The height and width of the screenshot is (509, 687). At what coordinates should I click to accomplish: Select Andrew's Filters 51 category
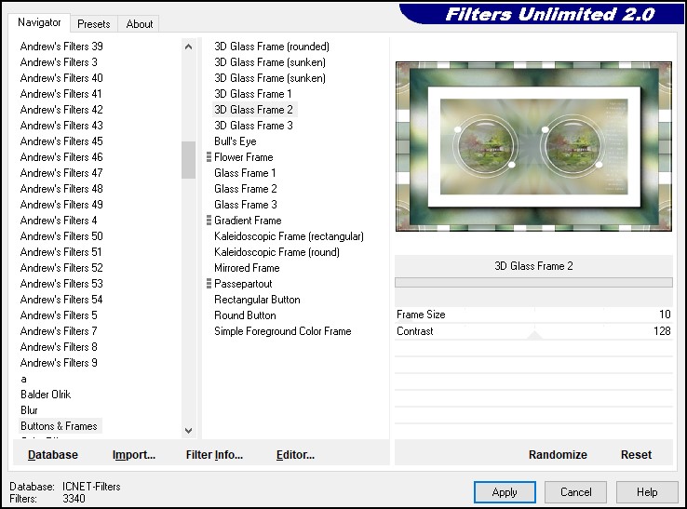coord(61,252)
